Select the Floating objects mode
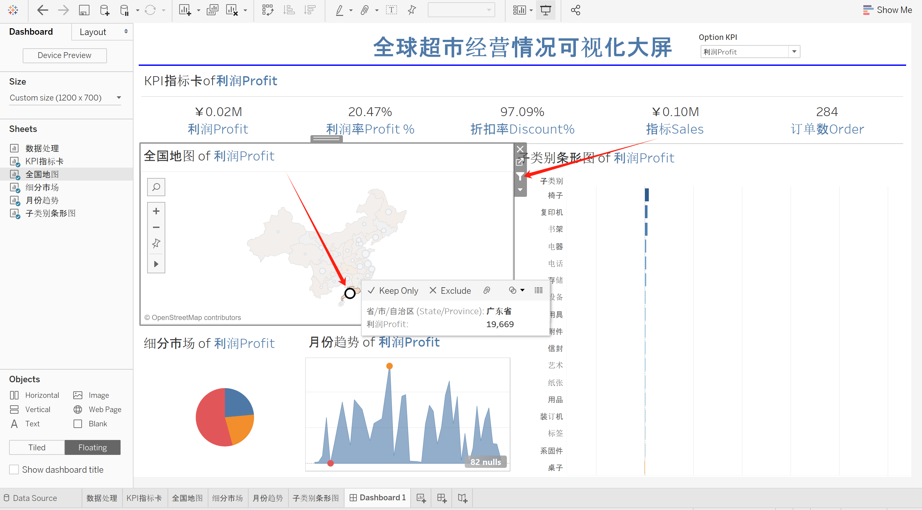922x510 pixels. [x=92, y=447]
